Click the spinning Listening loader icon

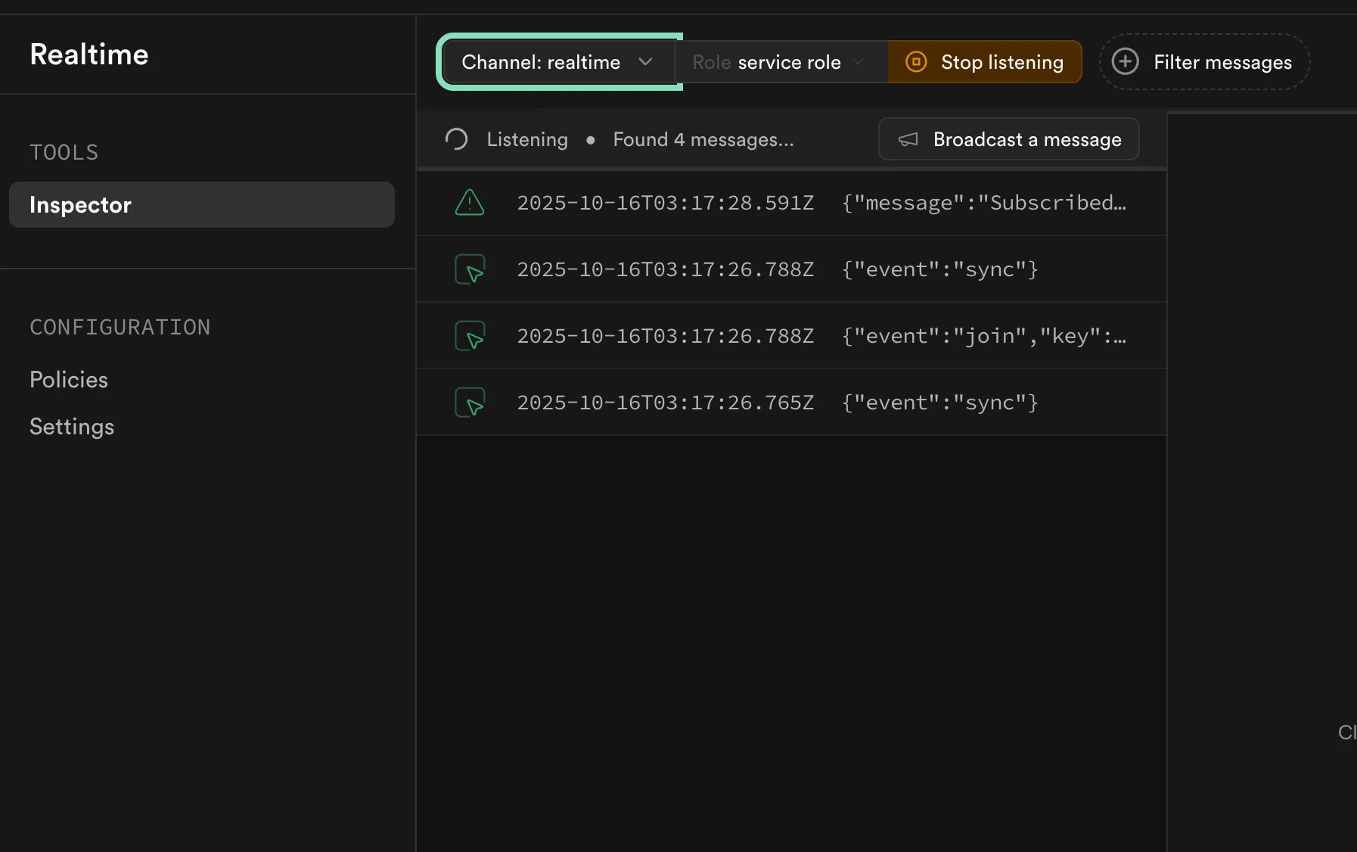(457, 139)
